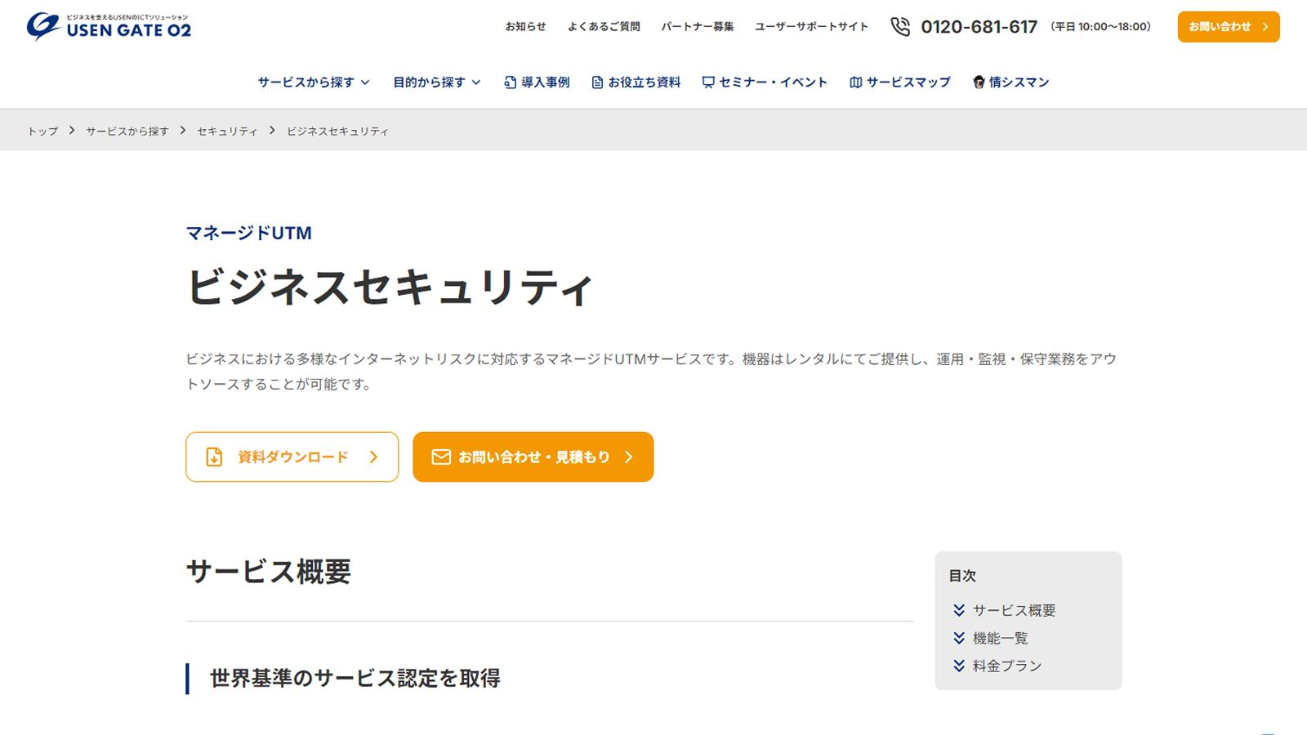Visit 情シスマン from the navigation
The width and height of the screenshot is (1307, 735).
(1011, 82)
